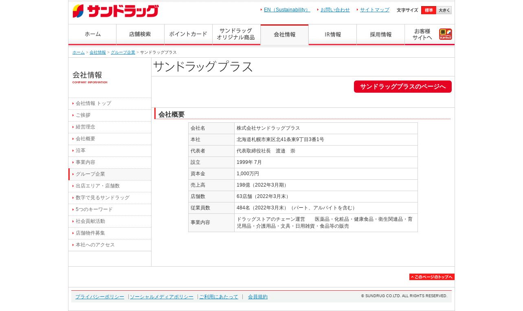Click 代表取締役社長 渡邉 崇 cell

(326, 151)
